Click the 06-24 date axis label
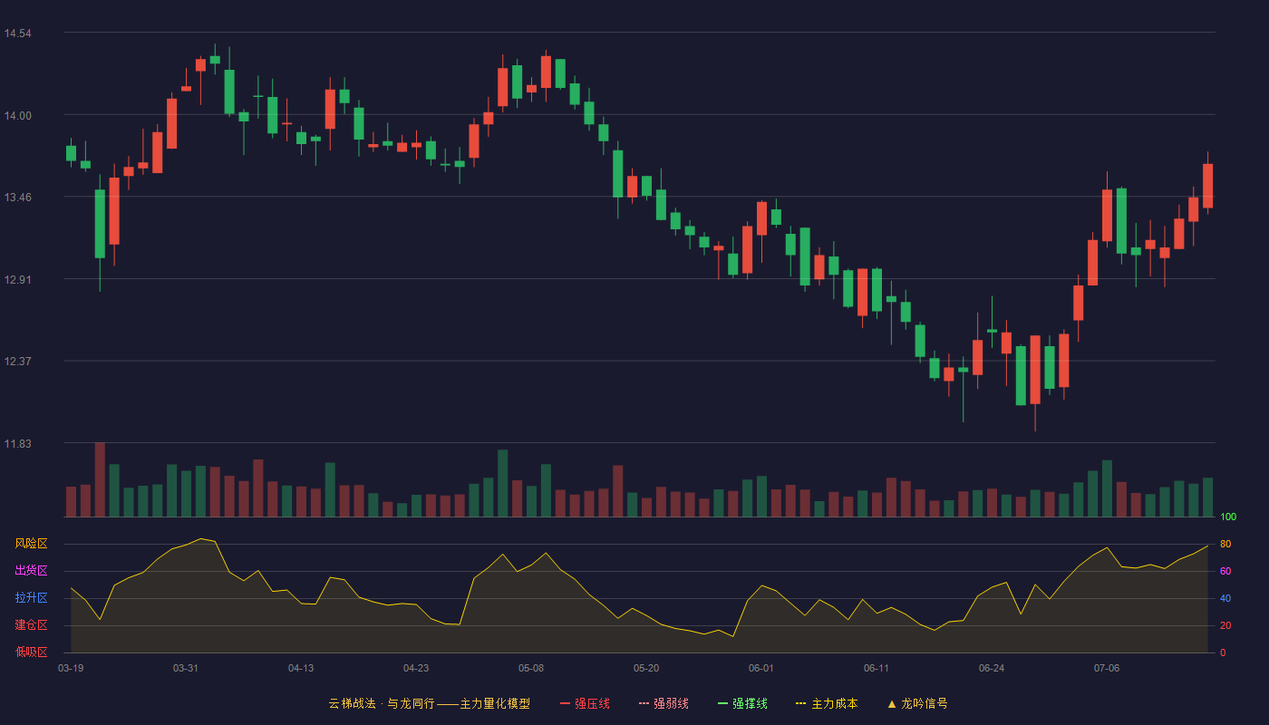Viewport: 1269px width, 725px height. click(x=992, y=668)
